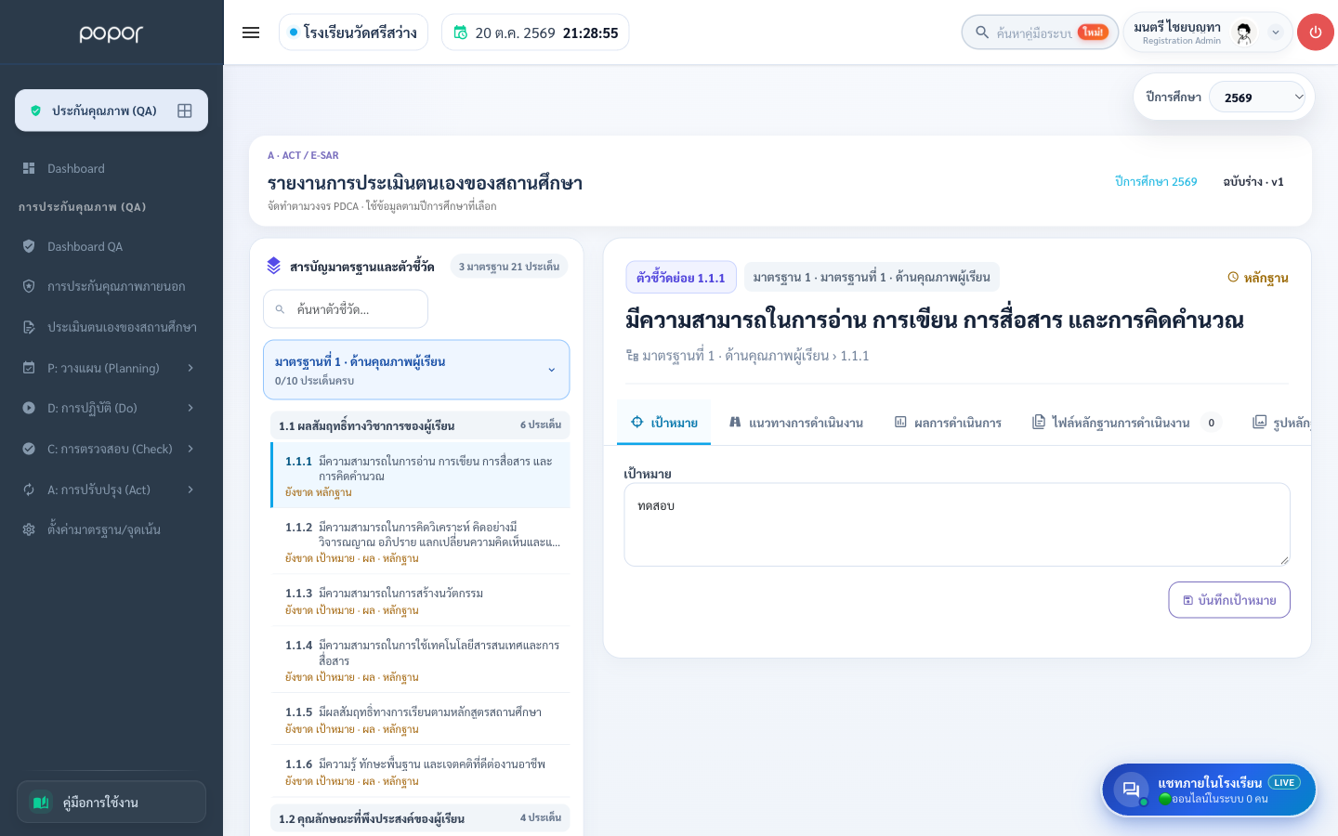
Task: Click the user avatar picture
Action: click(x=1243, y=33)
